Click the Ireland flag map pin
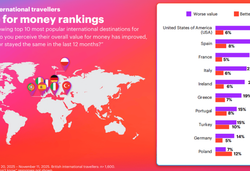 (x=39, y=81)
